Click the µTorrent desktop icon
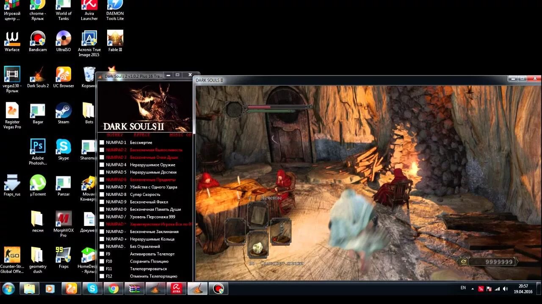 point(38,186)
